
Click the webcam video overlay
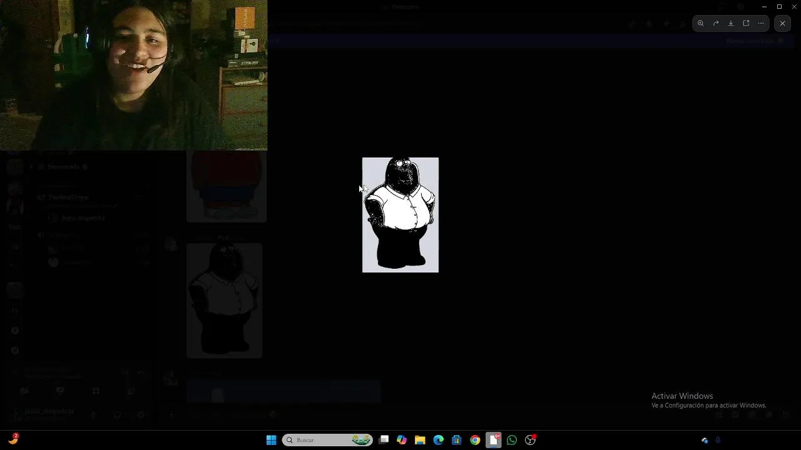pos(133,75)
